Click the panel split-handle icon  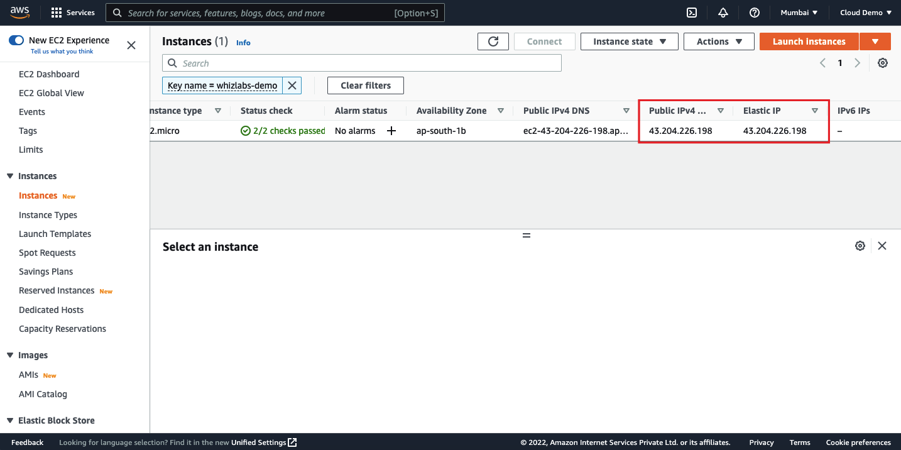click(527, 235)
